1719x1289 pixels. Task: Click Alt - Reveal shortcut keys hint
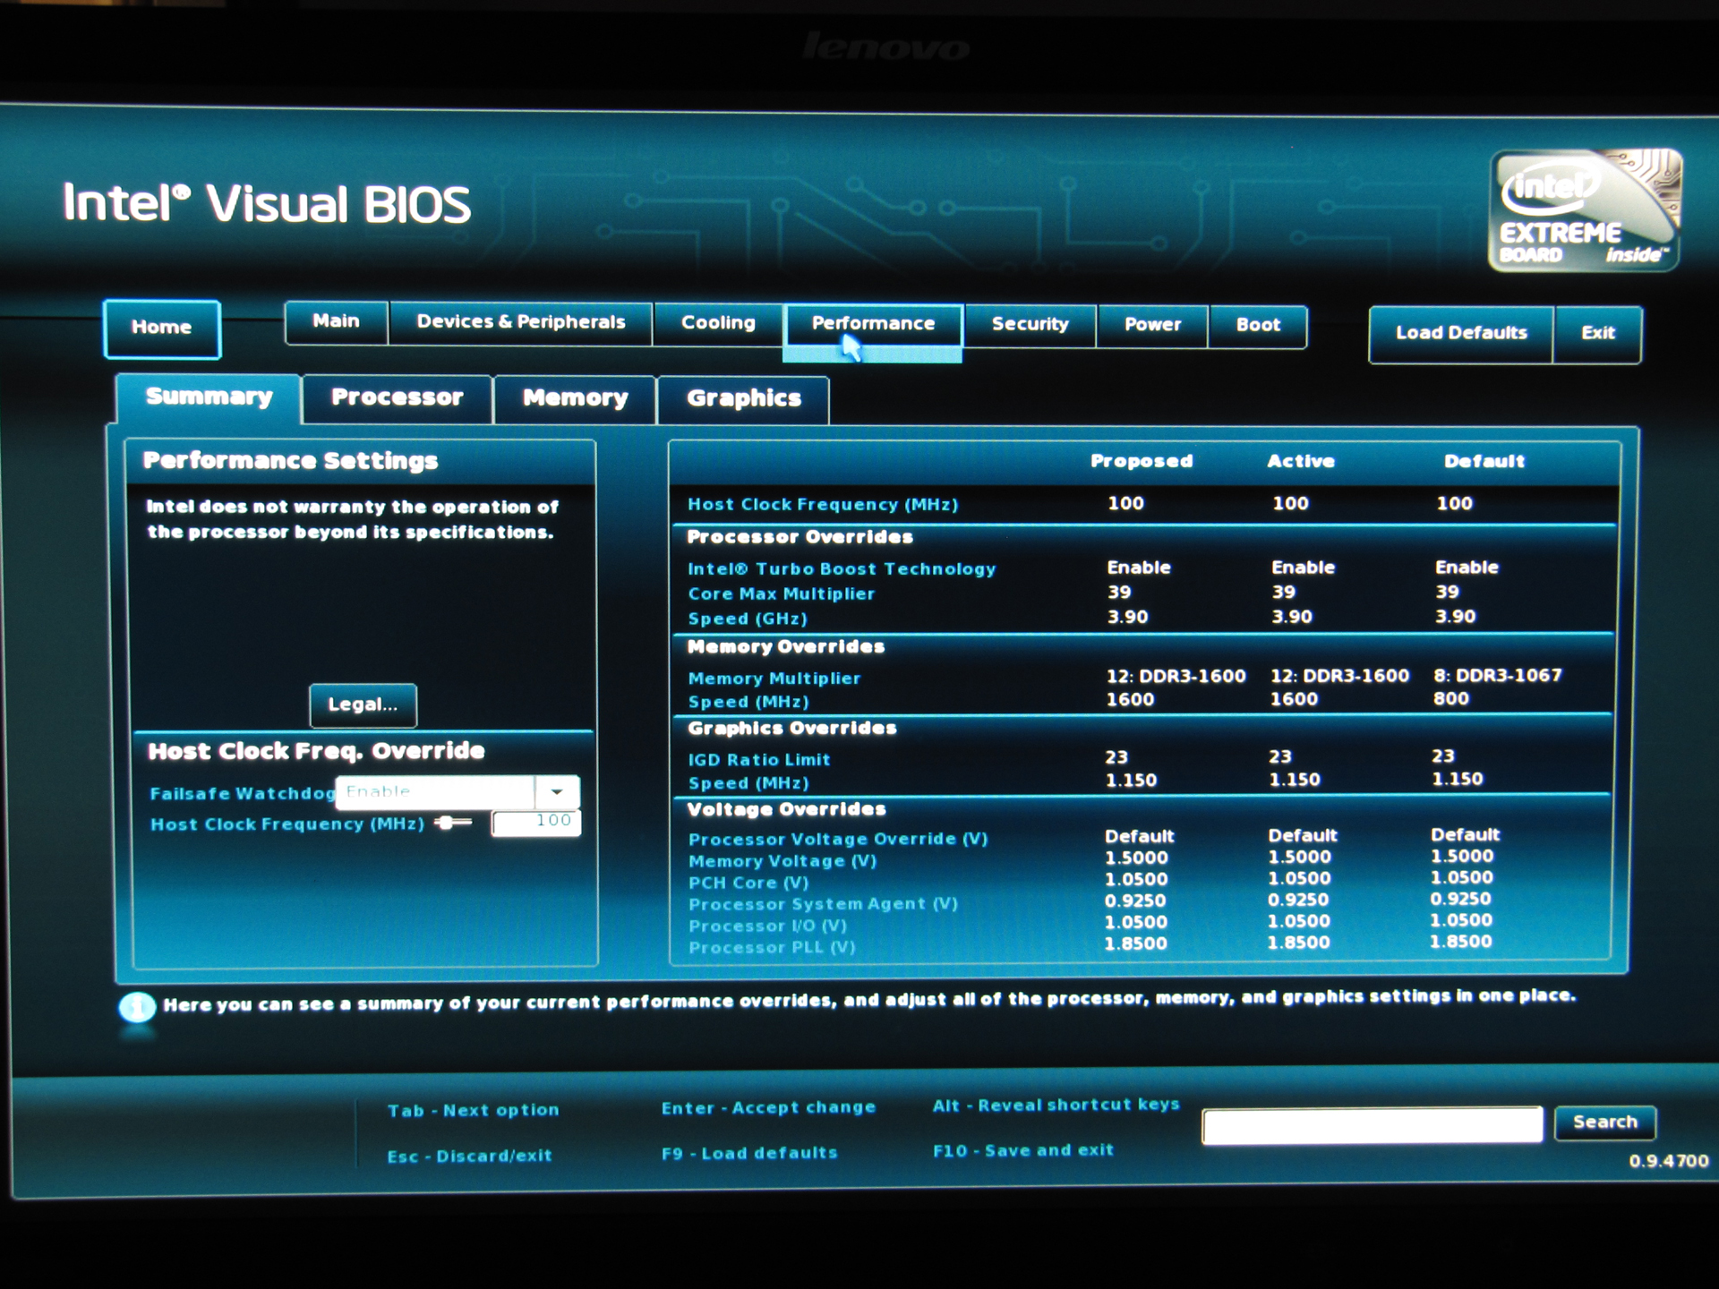coord(1056,1105)
